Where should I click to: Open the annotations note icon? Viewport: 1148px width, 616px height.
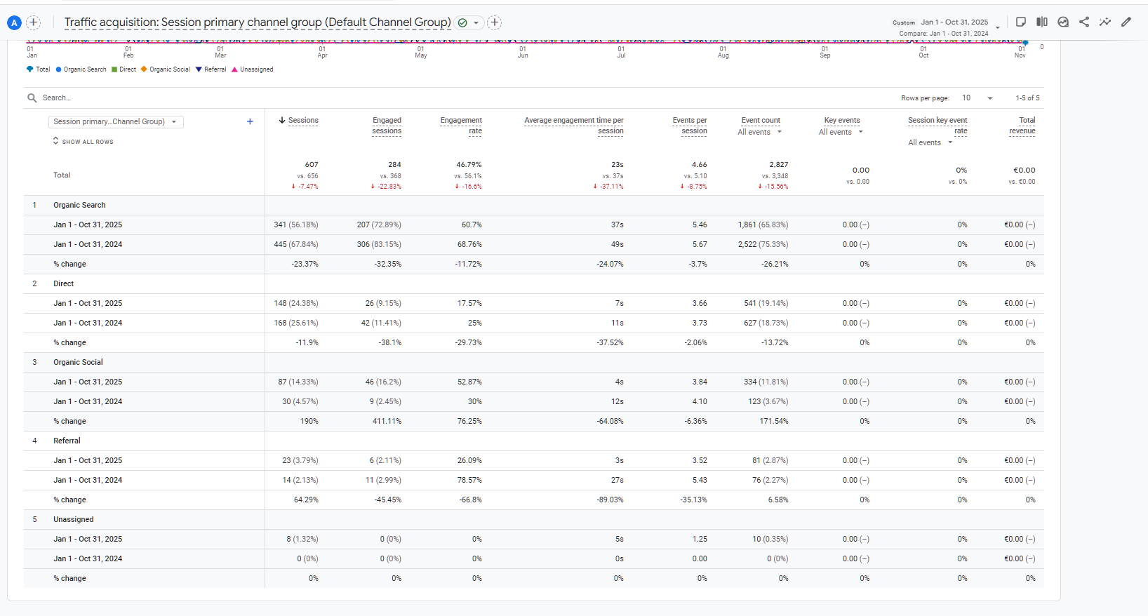coord(1021,22)
